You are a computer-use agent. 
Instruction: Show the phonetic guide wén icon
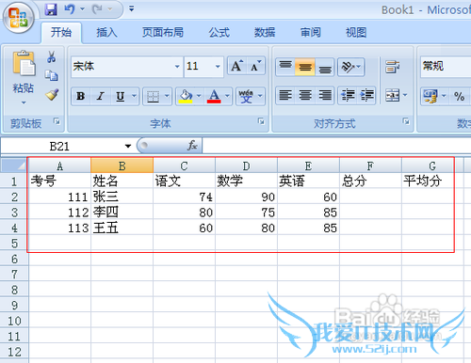tap(246, 96)
